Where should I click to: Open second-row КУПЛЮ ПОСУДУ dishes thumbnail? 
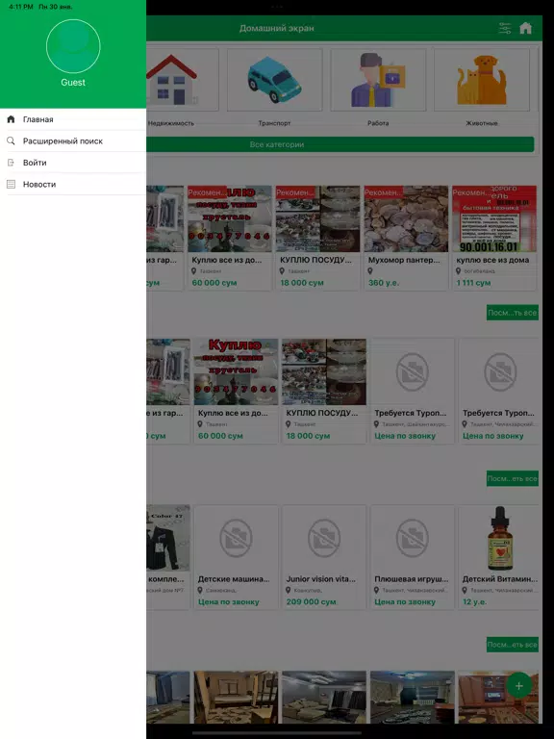pyautogui.click(x=324, y=371)
